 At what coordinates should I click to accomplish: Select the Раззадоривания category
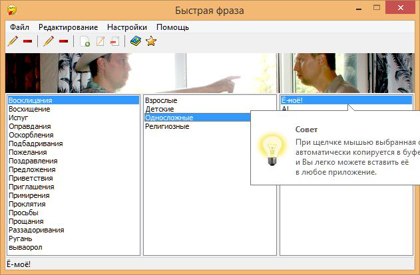tap(74, 230)
